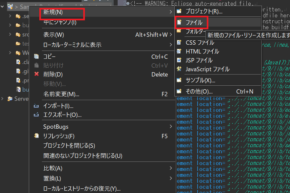Expand the Servers tree node
Image resolution: width=290 pixels, height=193 pixels.
coord(2,98)
